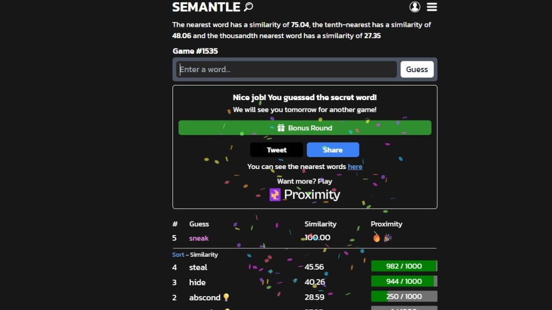
Task: Click the Enter a word input box
Action: 286,69
